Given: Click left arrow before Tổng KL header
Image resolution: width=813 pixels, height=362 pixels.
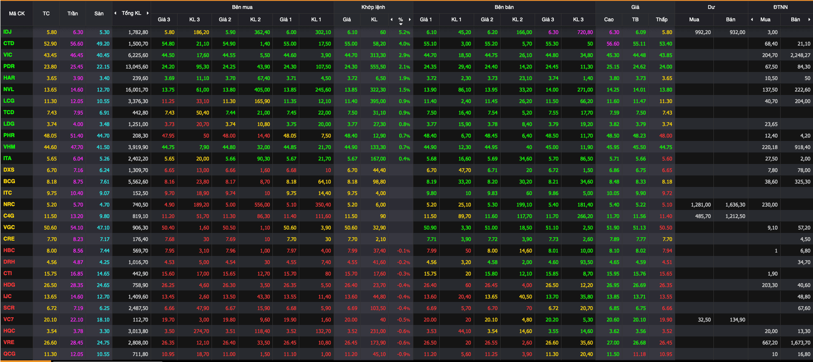Looking at the screenshot, I should coord(115,13).
